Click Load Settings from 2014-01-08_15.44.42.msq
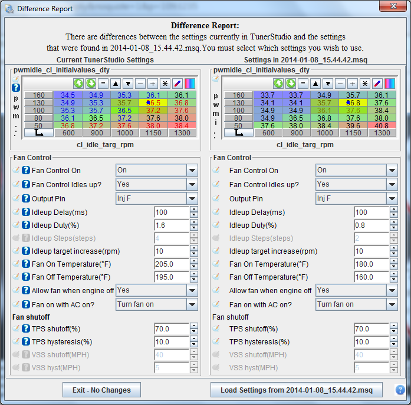This screenshot has width=411, height=405. coord(297,390)
